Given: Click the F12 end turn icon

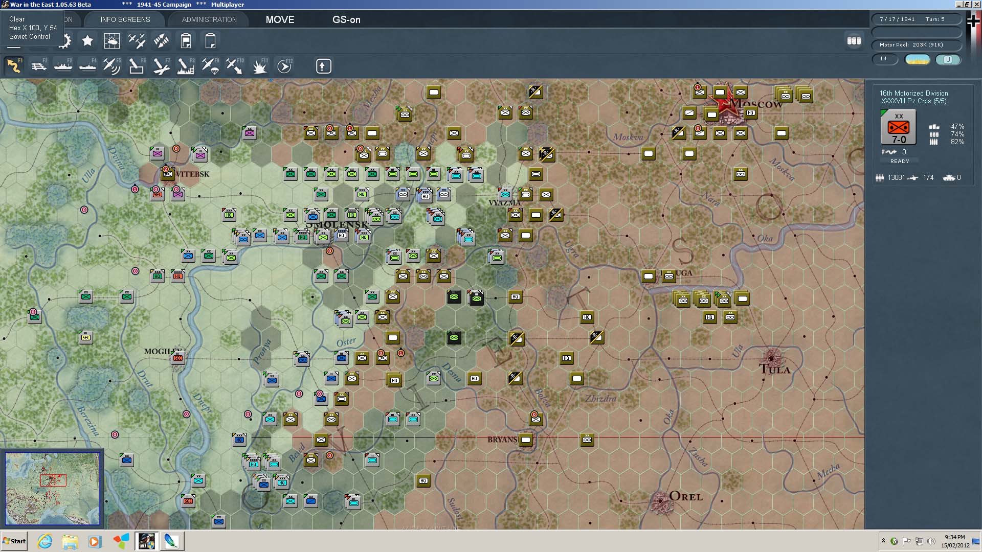Looking at the screenshot, I should (x=284, y=66).
